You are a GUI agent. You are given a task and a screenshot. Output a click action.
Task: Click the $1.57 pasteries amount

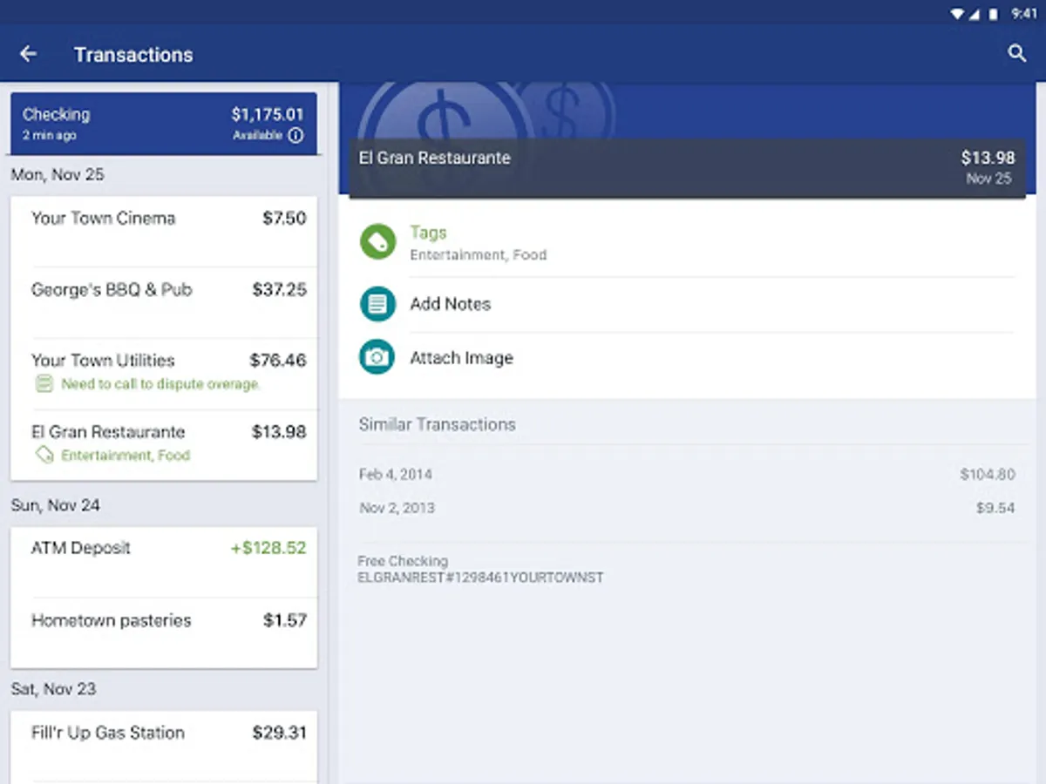(x=285, y=620)
